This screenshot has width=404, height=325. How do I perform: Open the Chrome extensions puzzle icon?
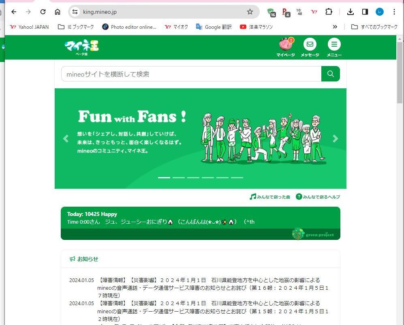pos(329,12)
